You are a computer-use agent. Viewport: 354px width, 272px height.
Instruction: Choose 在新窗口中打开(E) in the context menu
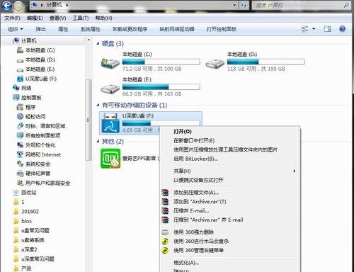(194, 141)
